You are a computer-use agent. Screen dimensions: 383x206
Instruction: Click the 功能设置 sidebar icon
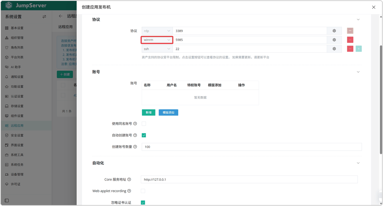[7, 87]
